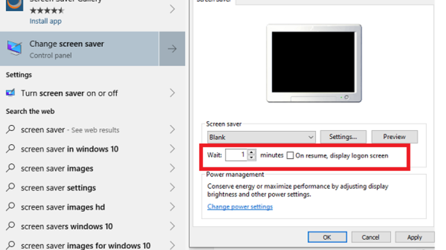
Task: Click the Turn screen saver settings icon
Action: 10,93
